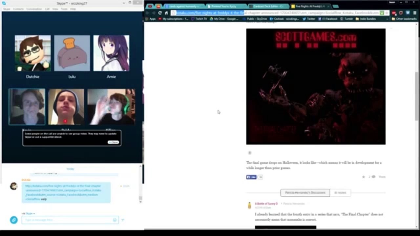This screenshot has width=420, height=236.
Task: Open the My subscriptions YouTube bookmark
Action: tap(174, 19)
